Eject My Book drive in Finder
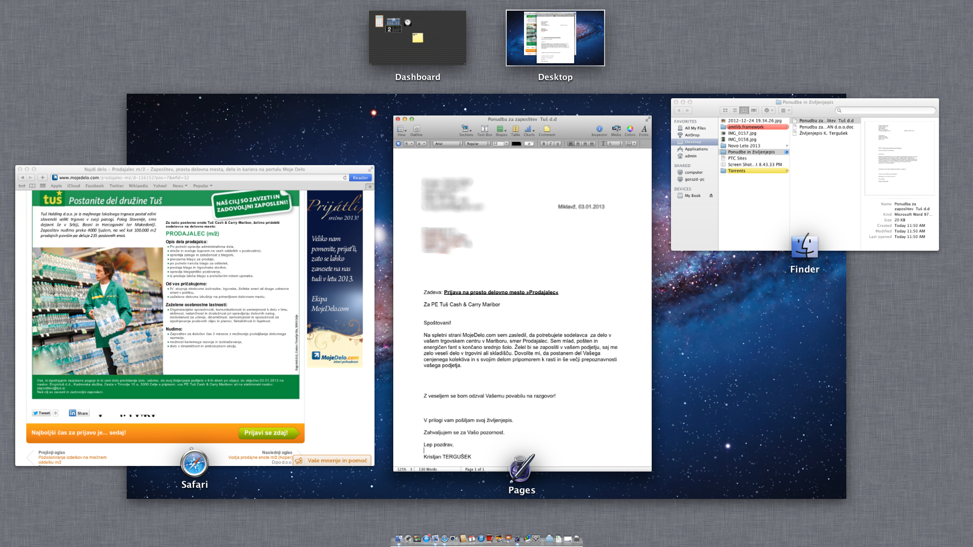This screenshot has width=973, height=547. pos(711,196)
